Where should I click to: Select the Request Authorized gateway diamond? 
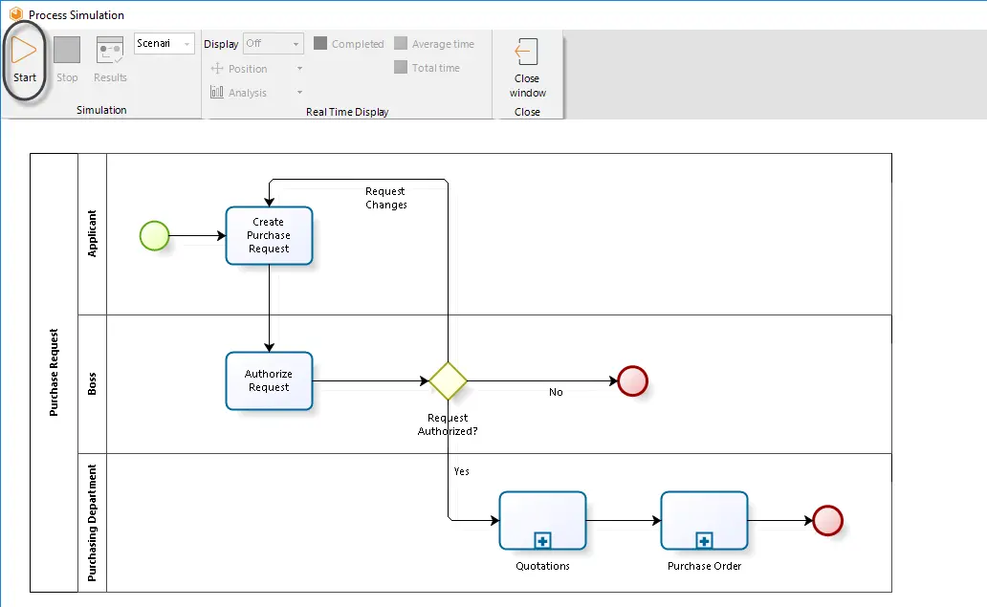[448, 381]
